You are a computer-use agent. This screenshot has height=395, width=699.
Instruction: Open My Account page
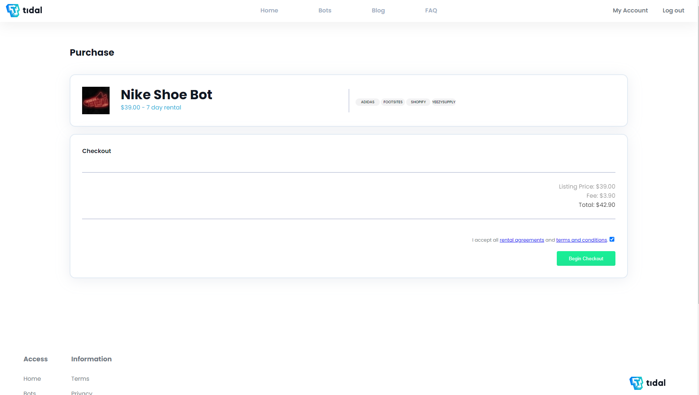(x=630, y=11)
